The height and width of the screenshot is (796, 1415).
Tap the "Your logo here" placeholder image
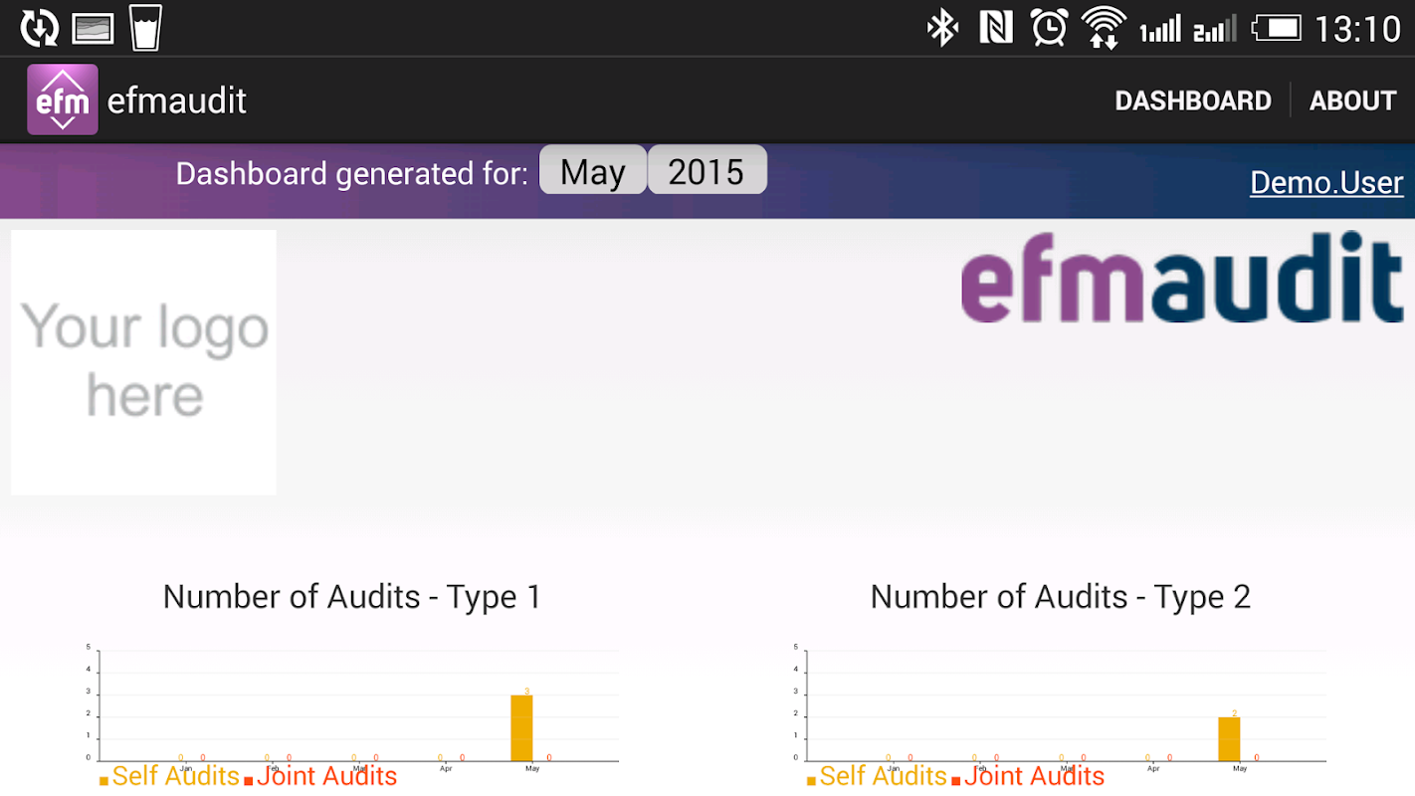(144, 362)
